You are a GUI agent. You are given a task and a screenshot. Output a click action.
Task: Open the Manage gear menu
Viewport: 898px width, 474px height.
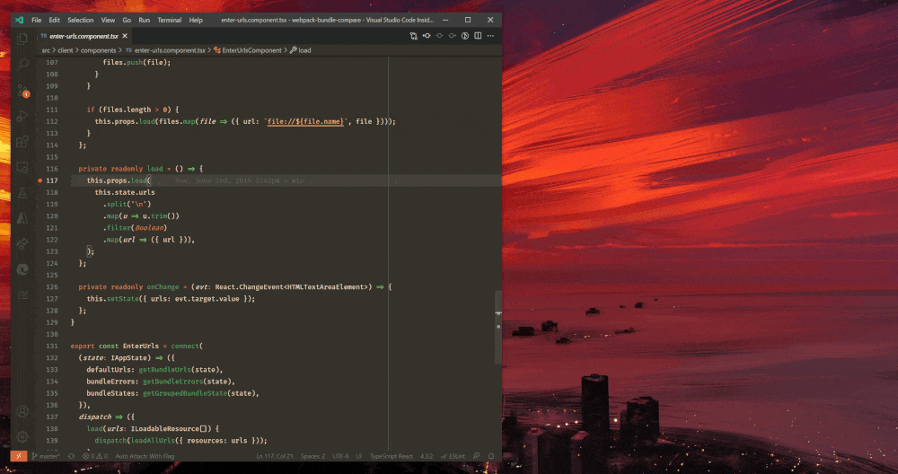pos(22,436)
